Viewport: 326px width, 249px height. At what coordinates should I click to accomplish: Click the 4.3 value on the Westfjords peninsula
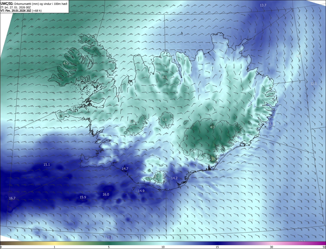(65, 63)
